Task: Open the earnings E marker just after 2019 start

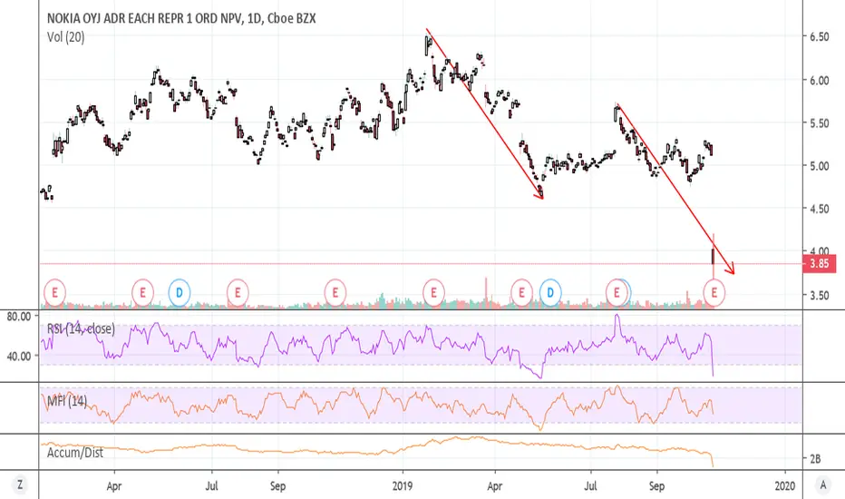Action: click(x=433, y=292)
